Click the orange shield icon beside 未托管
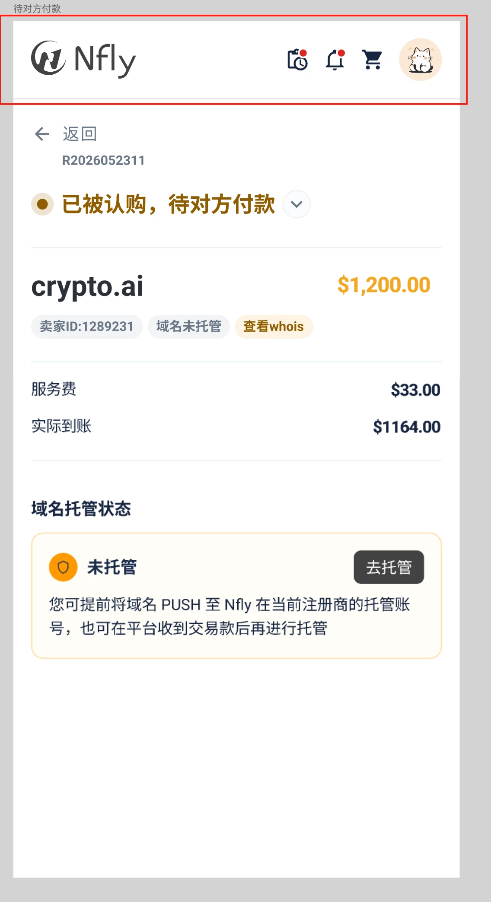The height and width of the screenshot is (902, 491). (63, 567)
